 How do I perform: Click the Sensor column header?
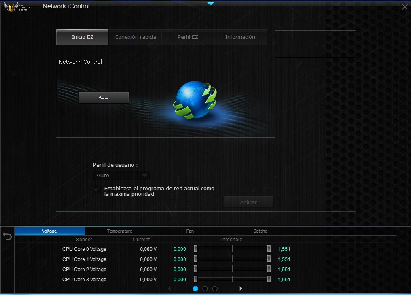(84, 240)
